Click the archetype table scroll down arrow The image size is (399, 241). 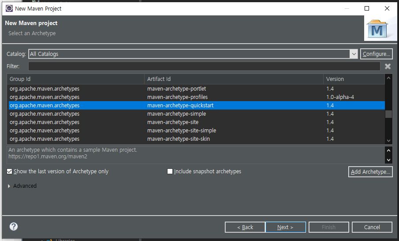pos(388,140)
